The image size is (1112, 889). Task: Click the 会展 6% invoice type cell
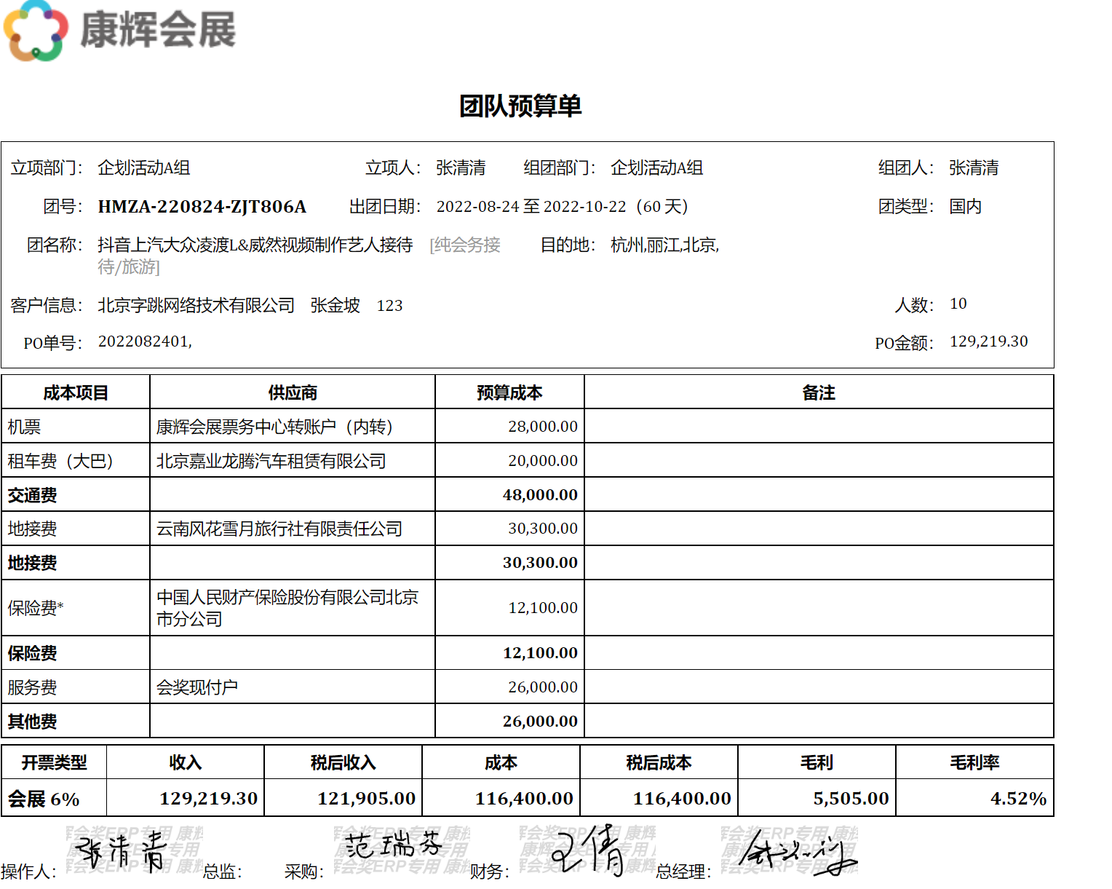point(44,799)
